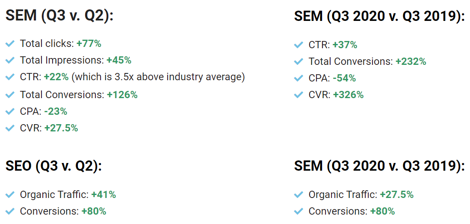Click the +77% Total clicks value

pyautogui.click(x=89, y=44)
